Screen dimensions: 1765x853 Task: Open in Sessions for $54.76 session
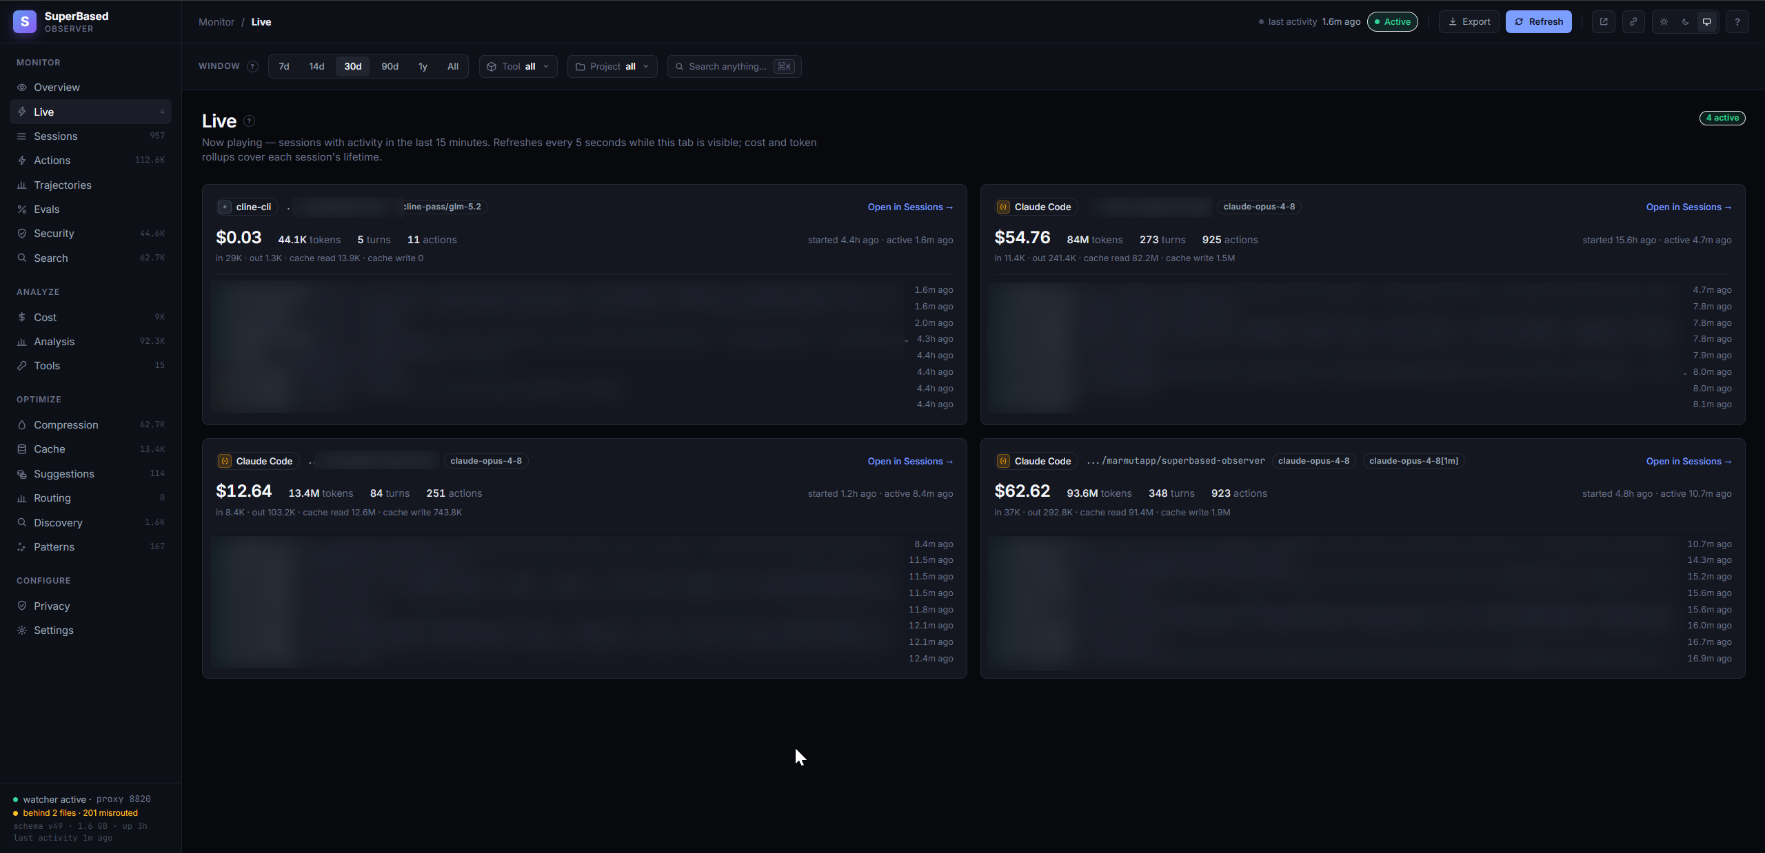point(1688,207)
